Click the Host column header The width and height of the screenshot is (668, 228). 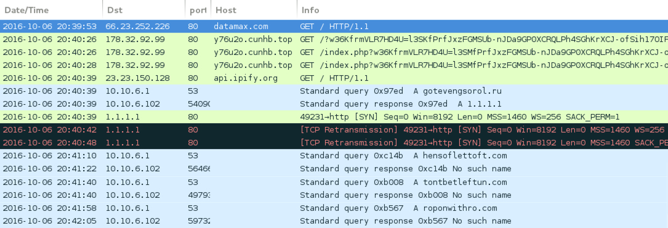(254, 9)
